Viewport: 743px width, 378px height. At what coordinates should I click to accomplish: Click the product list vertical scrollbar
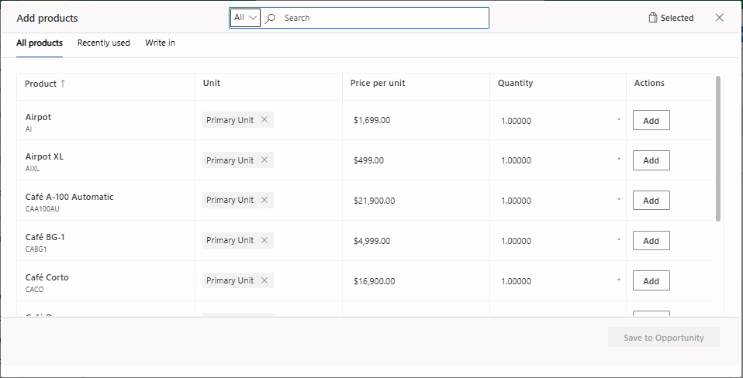[718, 148]
